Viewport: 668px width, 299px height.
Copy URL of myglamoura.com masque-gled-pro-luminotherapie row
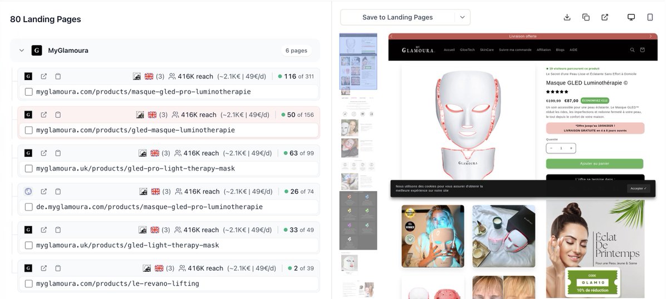[58, 76]
